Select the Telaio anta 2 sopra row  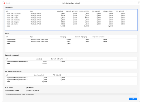(x=71, y=22)
